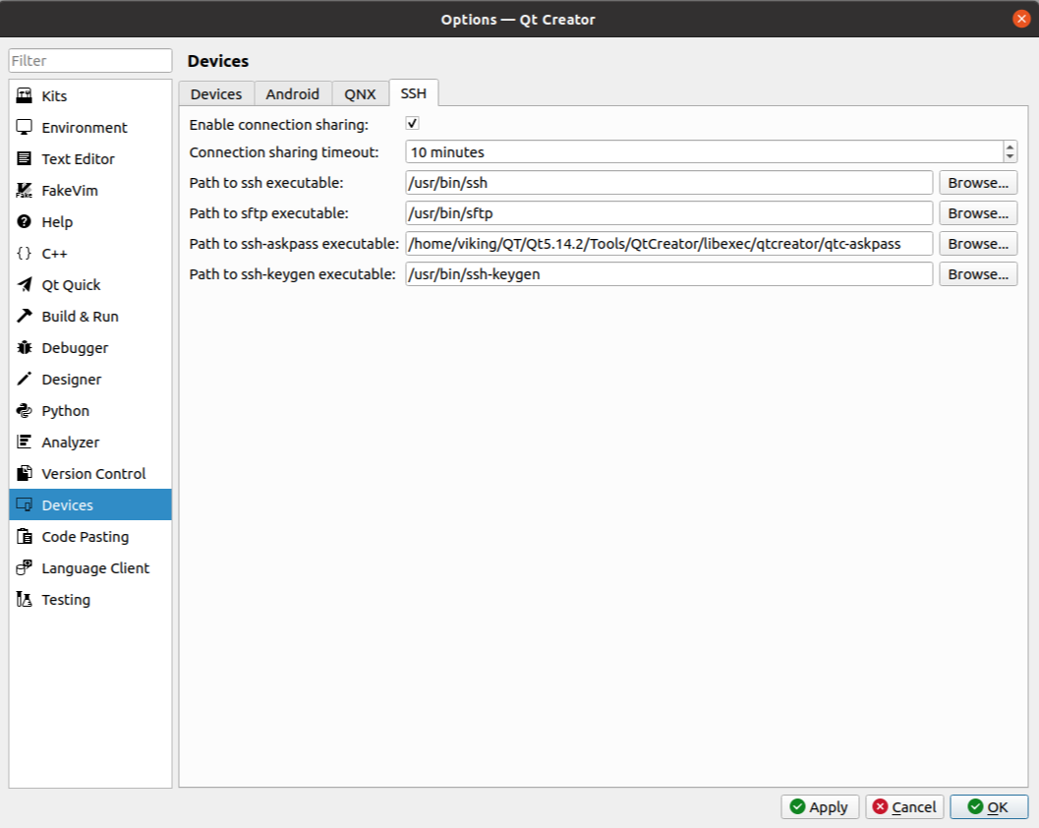Click the Apply button
Viewport: 1039px width, 828px height.
tap(820, 806)
